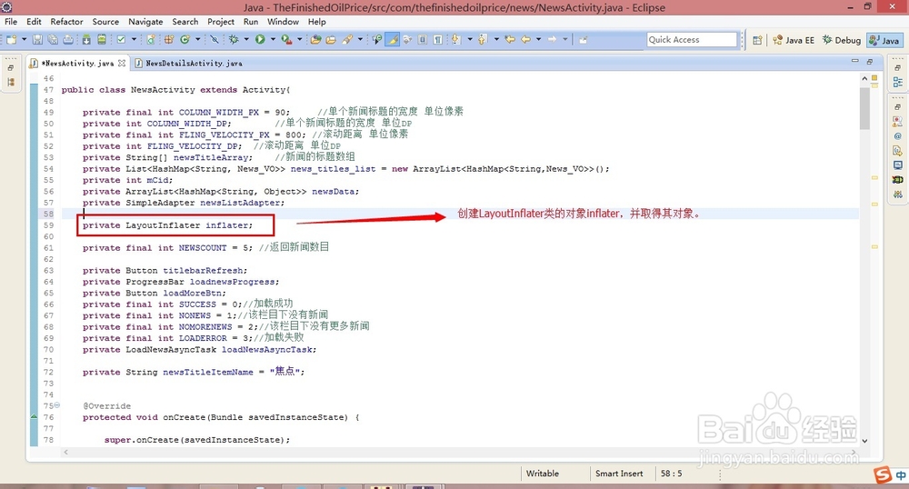The image size is (909, 489).
Task: Switch to Debug perspective
Action: pyautogui.click(x=842, y=40)
